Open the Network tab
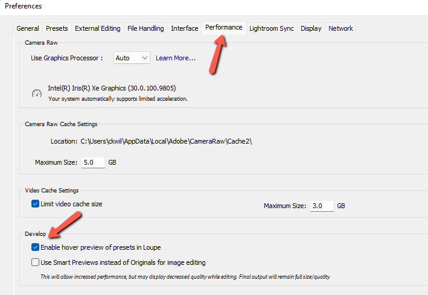This screenshot has width=428, height=295. pyautogui.click(x=340, y=28)
